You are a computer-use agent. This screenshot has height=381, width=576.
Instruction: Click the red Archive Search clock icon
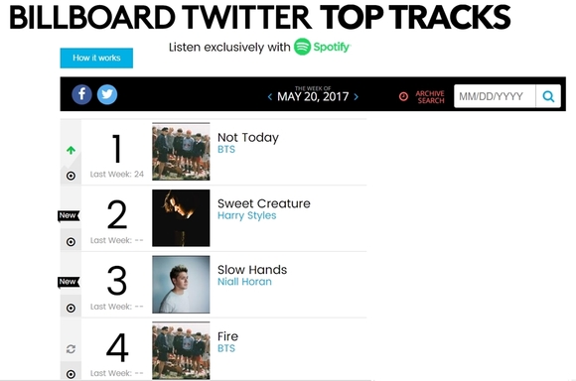pyautogui.click(x=403, y=96)
